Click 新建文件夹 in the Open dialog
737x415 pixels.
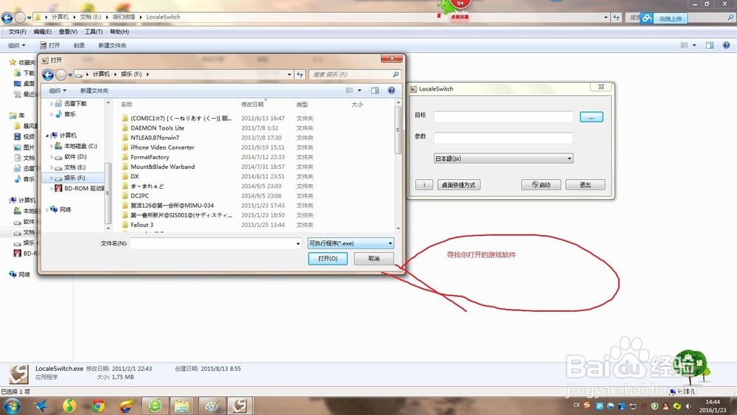[x=94, y=90]
